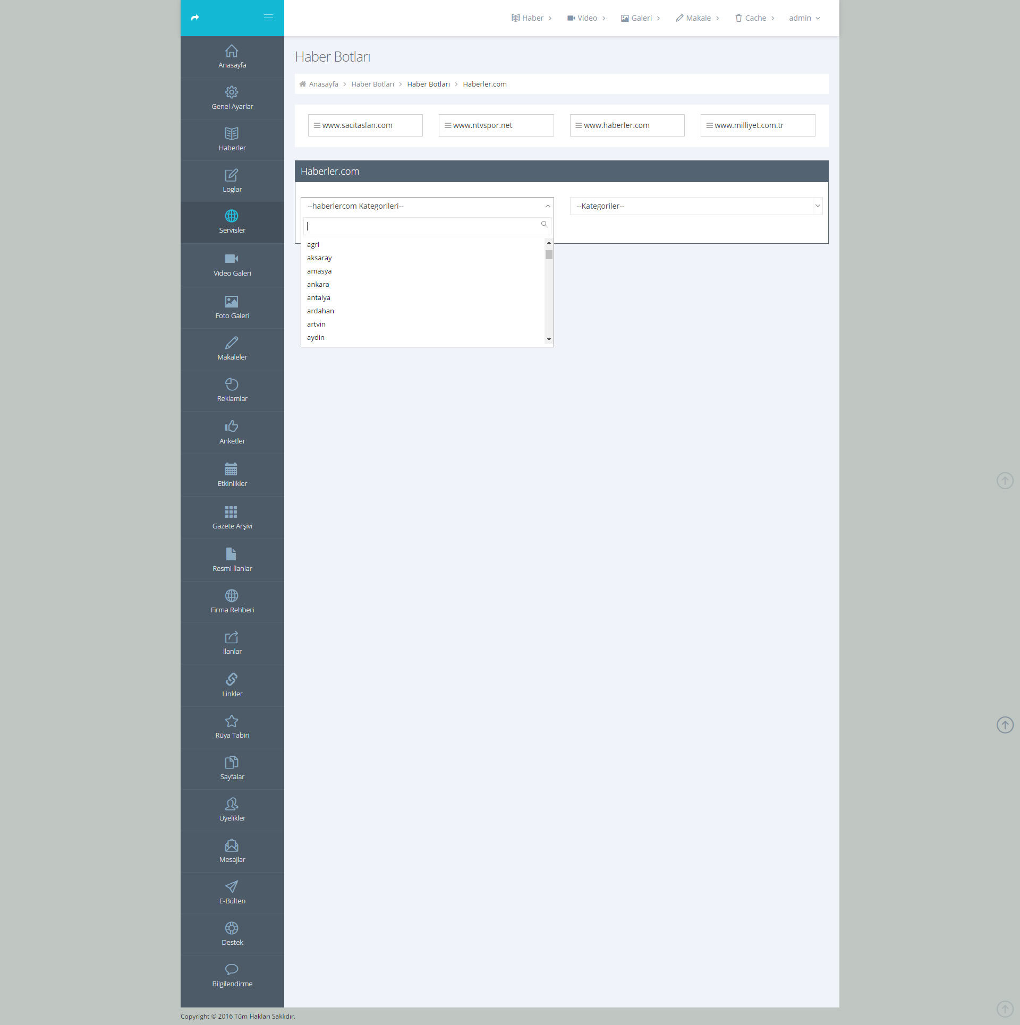Select the www.milliyet.com.tr bot tab
This screenshot has width=1020, height=1025.
[758, 125]
